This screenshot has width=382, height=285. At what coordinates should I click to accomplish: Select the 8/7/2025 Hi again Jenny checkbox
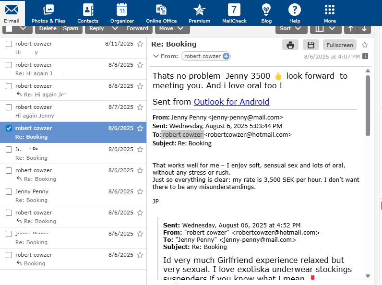point(9,107)
